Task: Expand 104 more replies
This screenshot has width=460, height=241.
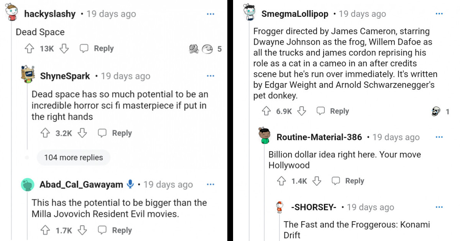Action: (73, 157)
